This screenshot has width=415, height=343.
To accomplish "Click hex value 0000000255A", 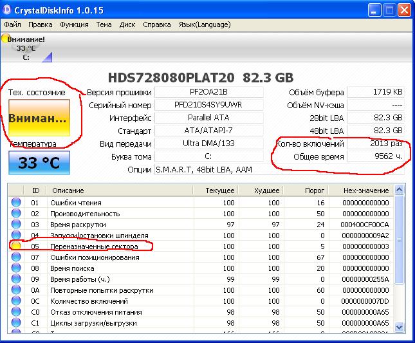I will pos(365,279).
